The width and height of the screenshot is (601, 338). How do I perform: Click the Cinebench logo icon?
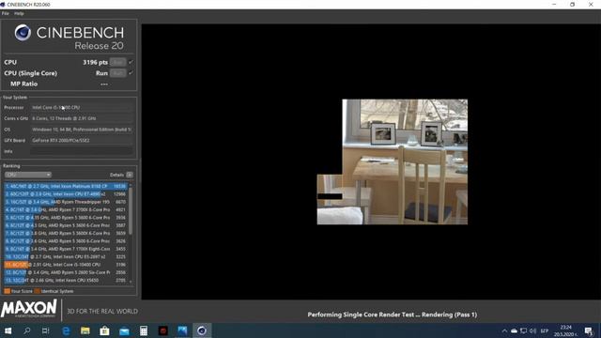23,33
